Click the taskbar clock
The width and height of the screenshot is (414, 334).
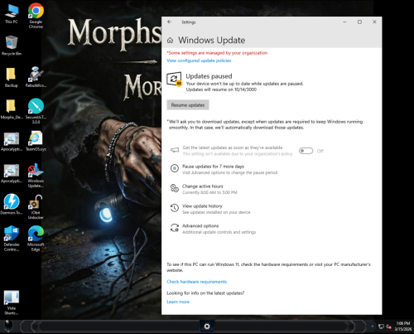tap(402, 327)
